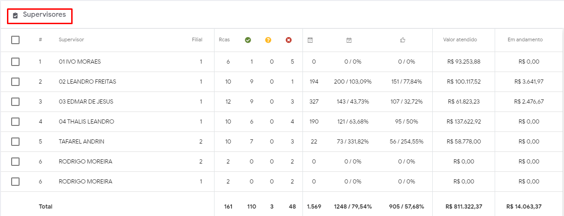The width and height of the screenshot is (564, 216).
Task: Sort by the Supervisor column header
Action: pos(71,40)
